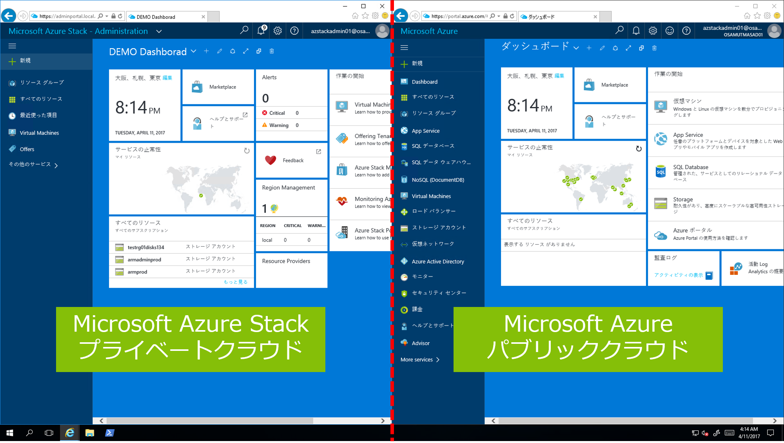
Task: Open testrg01disks134 storage account row
Action: [181, 247]
